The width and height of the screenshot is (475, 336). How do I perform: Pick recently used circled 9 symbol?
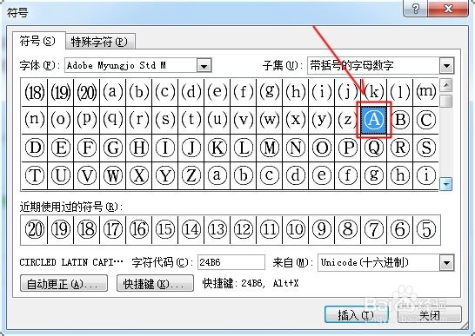point(322,229)
